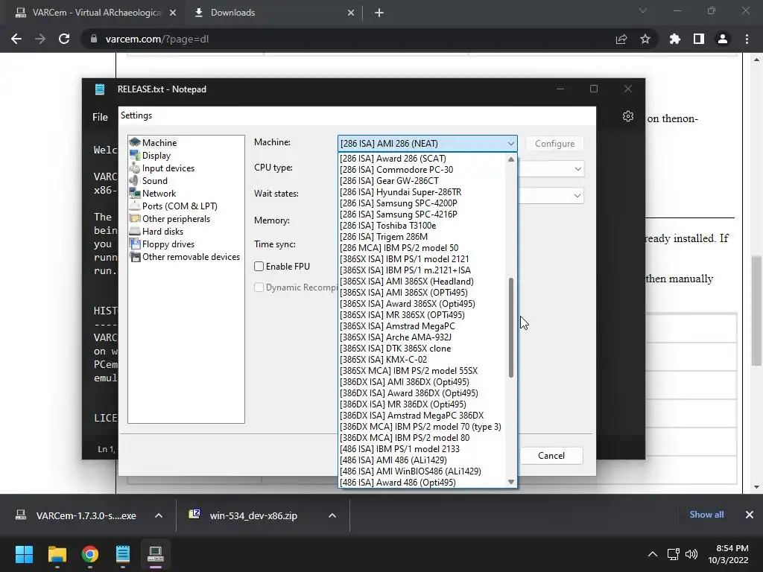Open Chrome extensions puzzle icon
This screenshot has width=763, height=572.
[x=674, y=39]
